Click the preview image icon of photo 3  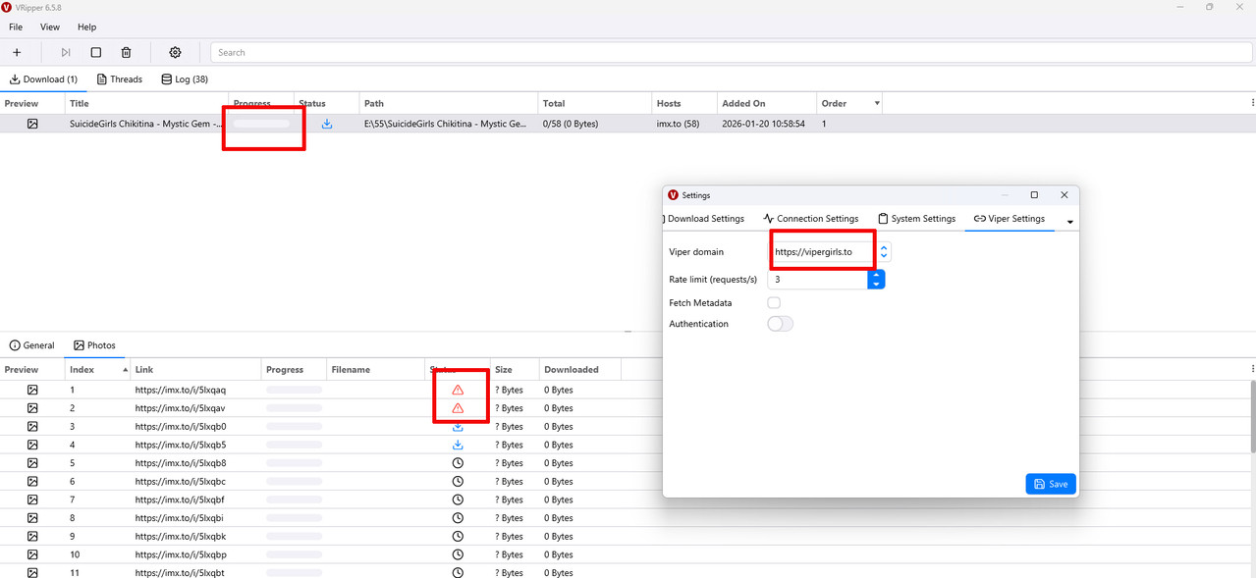(x=32, y=427)
